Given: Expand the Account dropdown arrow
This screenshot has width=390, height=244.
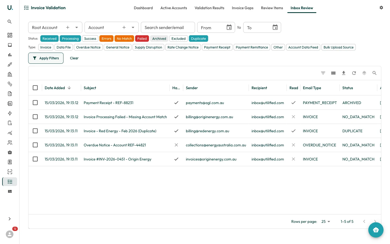Looking at the screenshot, I should (133, 28).
